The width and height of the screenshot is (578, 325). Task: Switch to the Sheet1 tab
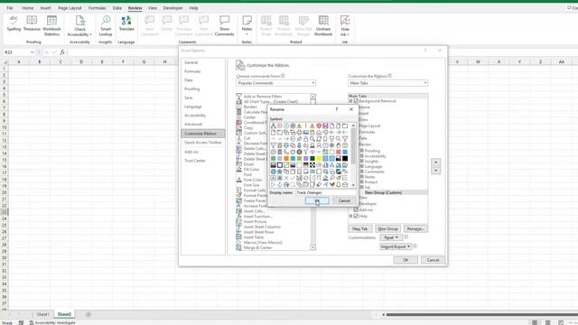42,314
